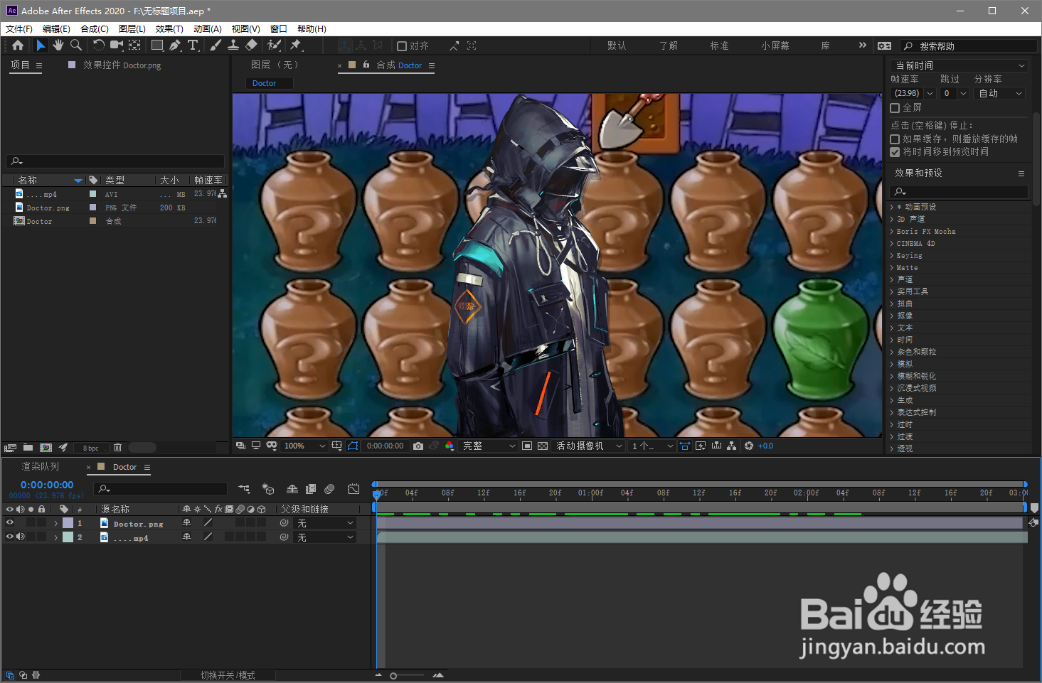
Task: Reset exposure icon in viewer
Action: [749, 446]
